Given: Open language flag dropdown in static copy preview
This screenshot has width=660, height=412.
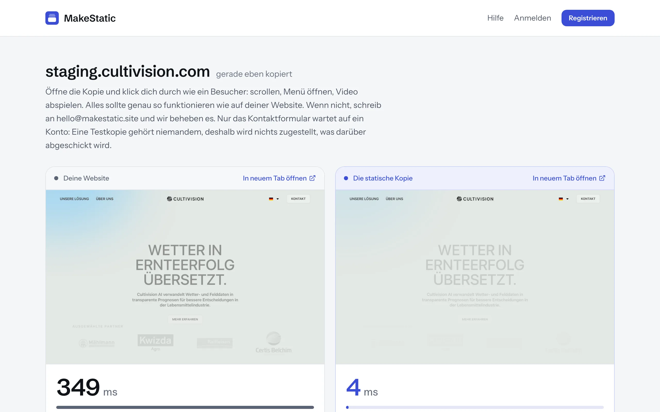Looking at the screenshot, I should tap(564, 199).
